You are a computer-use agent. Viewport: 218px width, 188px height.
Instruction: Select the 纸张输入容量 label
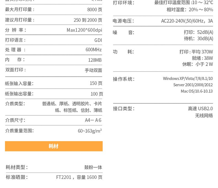click(19, 84)
